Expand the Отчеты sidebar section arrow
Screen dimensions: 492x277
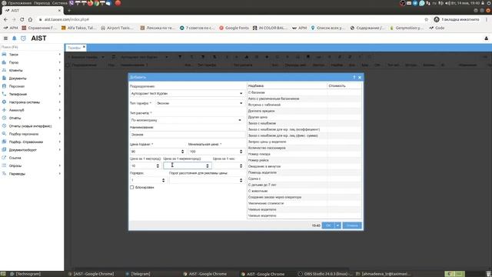[x=60, y=118]
